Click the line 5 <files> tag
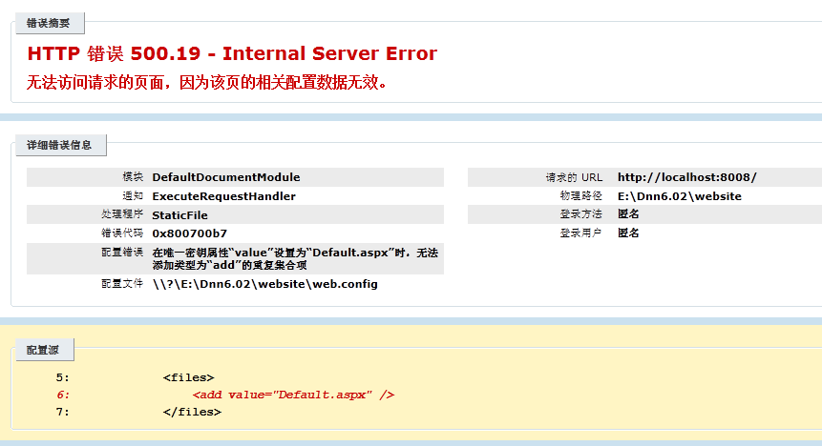The width and height of the screenshot is (822, 446). click(x=189, y=377)
